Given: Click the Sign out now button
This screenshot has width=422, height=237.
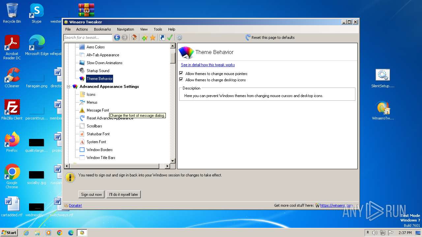Looking at the screenshot, I should pyautogui.click(x=92, y=195).
